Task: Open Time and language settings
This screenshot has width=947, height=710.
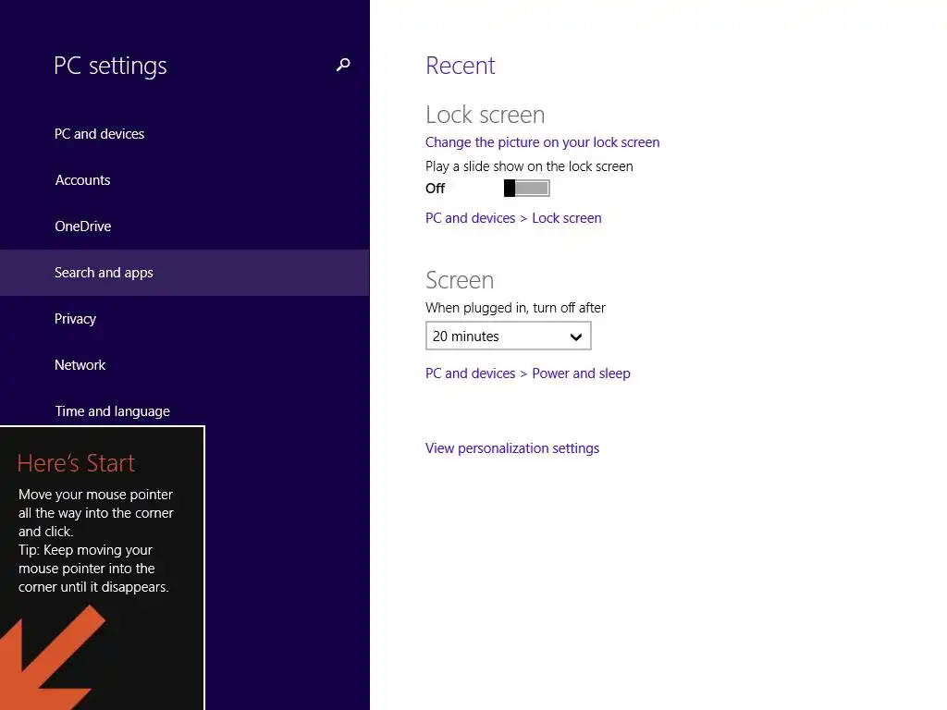Action: tap(112, 411)
